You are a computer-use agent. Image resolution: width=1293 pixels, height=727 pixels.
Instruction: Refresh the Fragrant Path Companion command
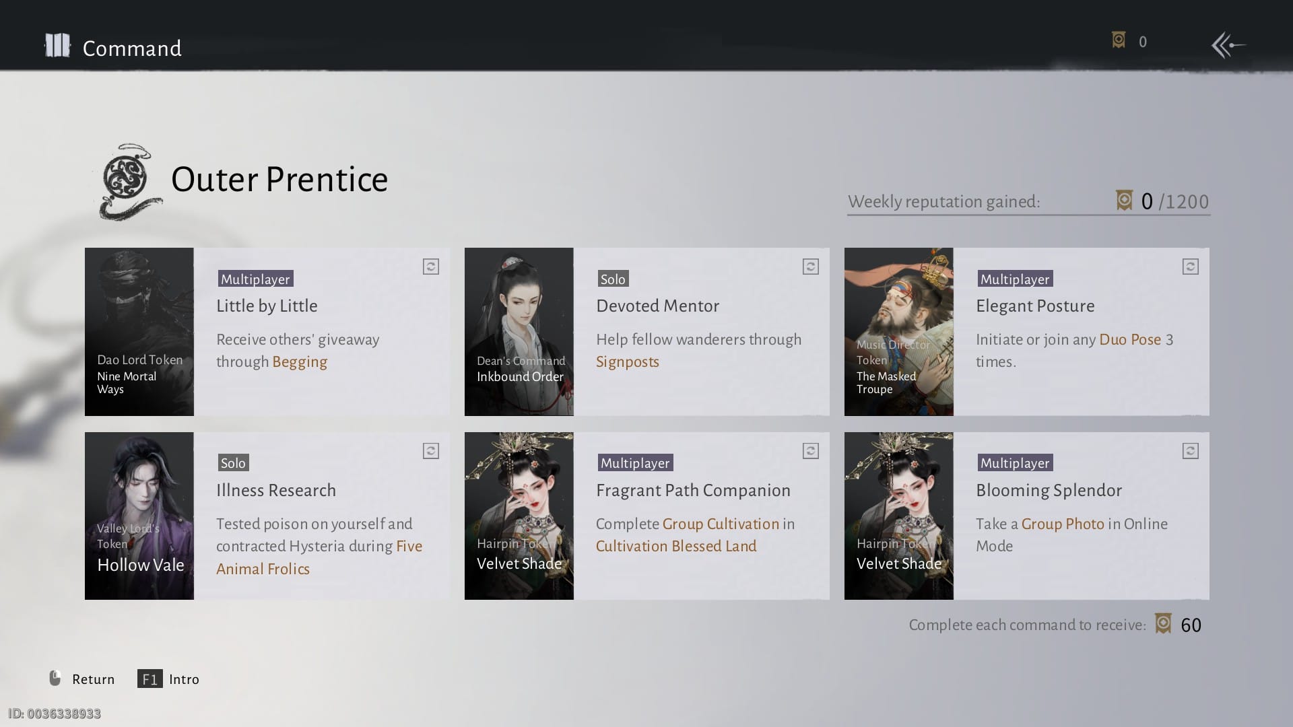[811, 451]
